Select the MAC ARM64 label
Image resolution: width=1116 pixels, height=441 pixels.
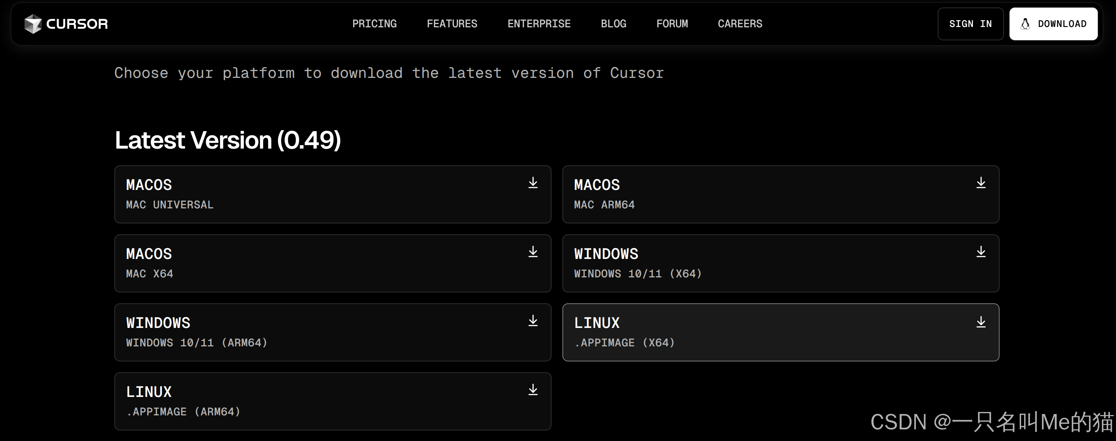coord(604,205)
